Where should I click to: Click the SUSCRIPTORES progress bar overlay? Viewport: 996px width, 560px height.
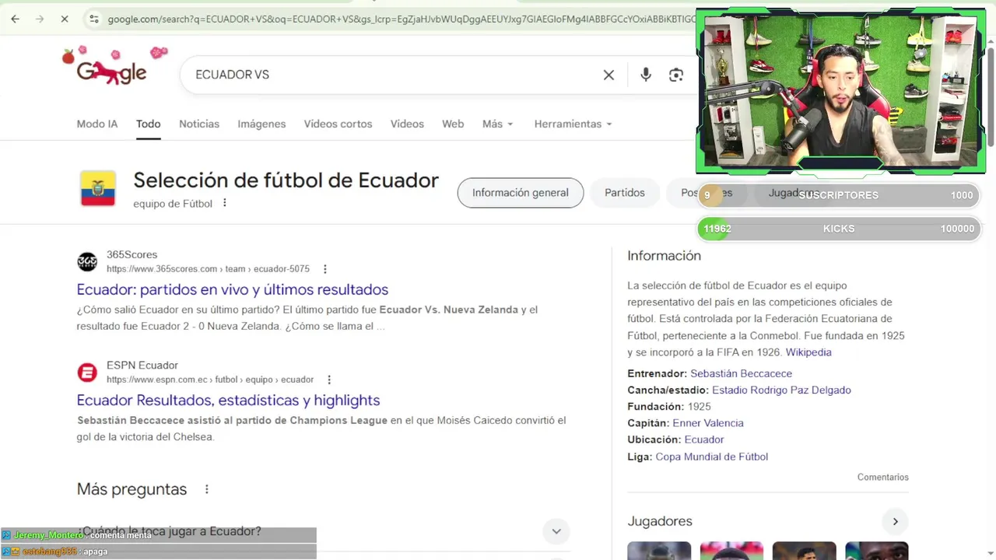pos(838,195)
